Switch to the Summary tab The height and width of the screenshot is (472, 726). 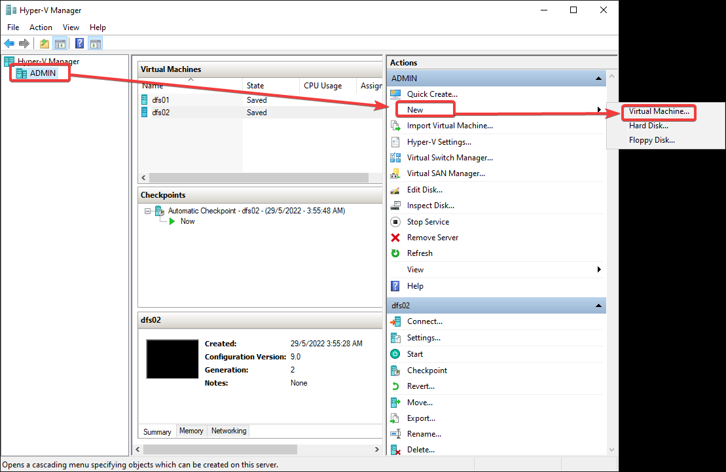pyautogui.click(x=157, y=431)
